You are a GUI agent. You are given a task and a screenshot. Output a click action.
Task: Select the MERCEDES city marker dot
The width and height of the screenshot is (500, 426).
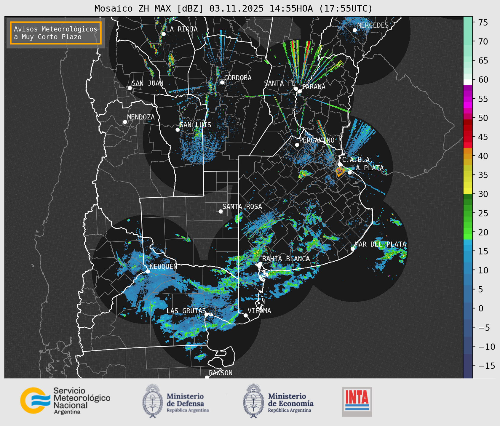coord(354,30)
